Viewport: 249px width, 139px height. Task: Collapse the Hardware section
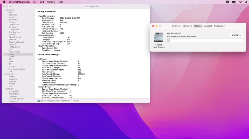pyautogui.click(x=5, y=10)
